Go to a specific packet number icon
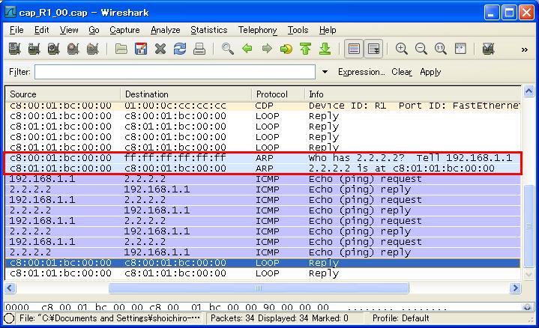The height and width of the screenshot is (328, 539). coord(286,49)
